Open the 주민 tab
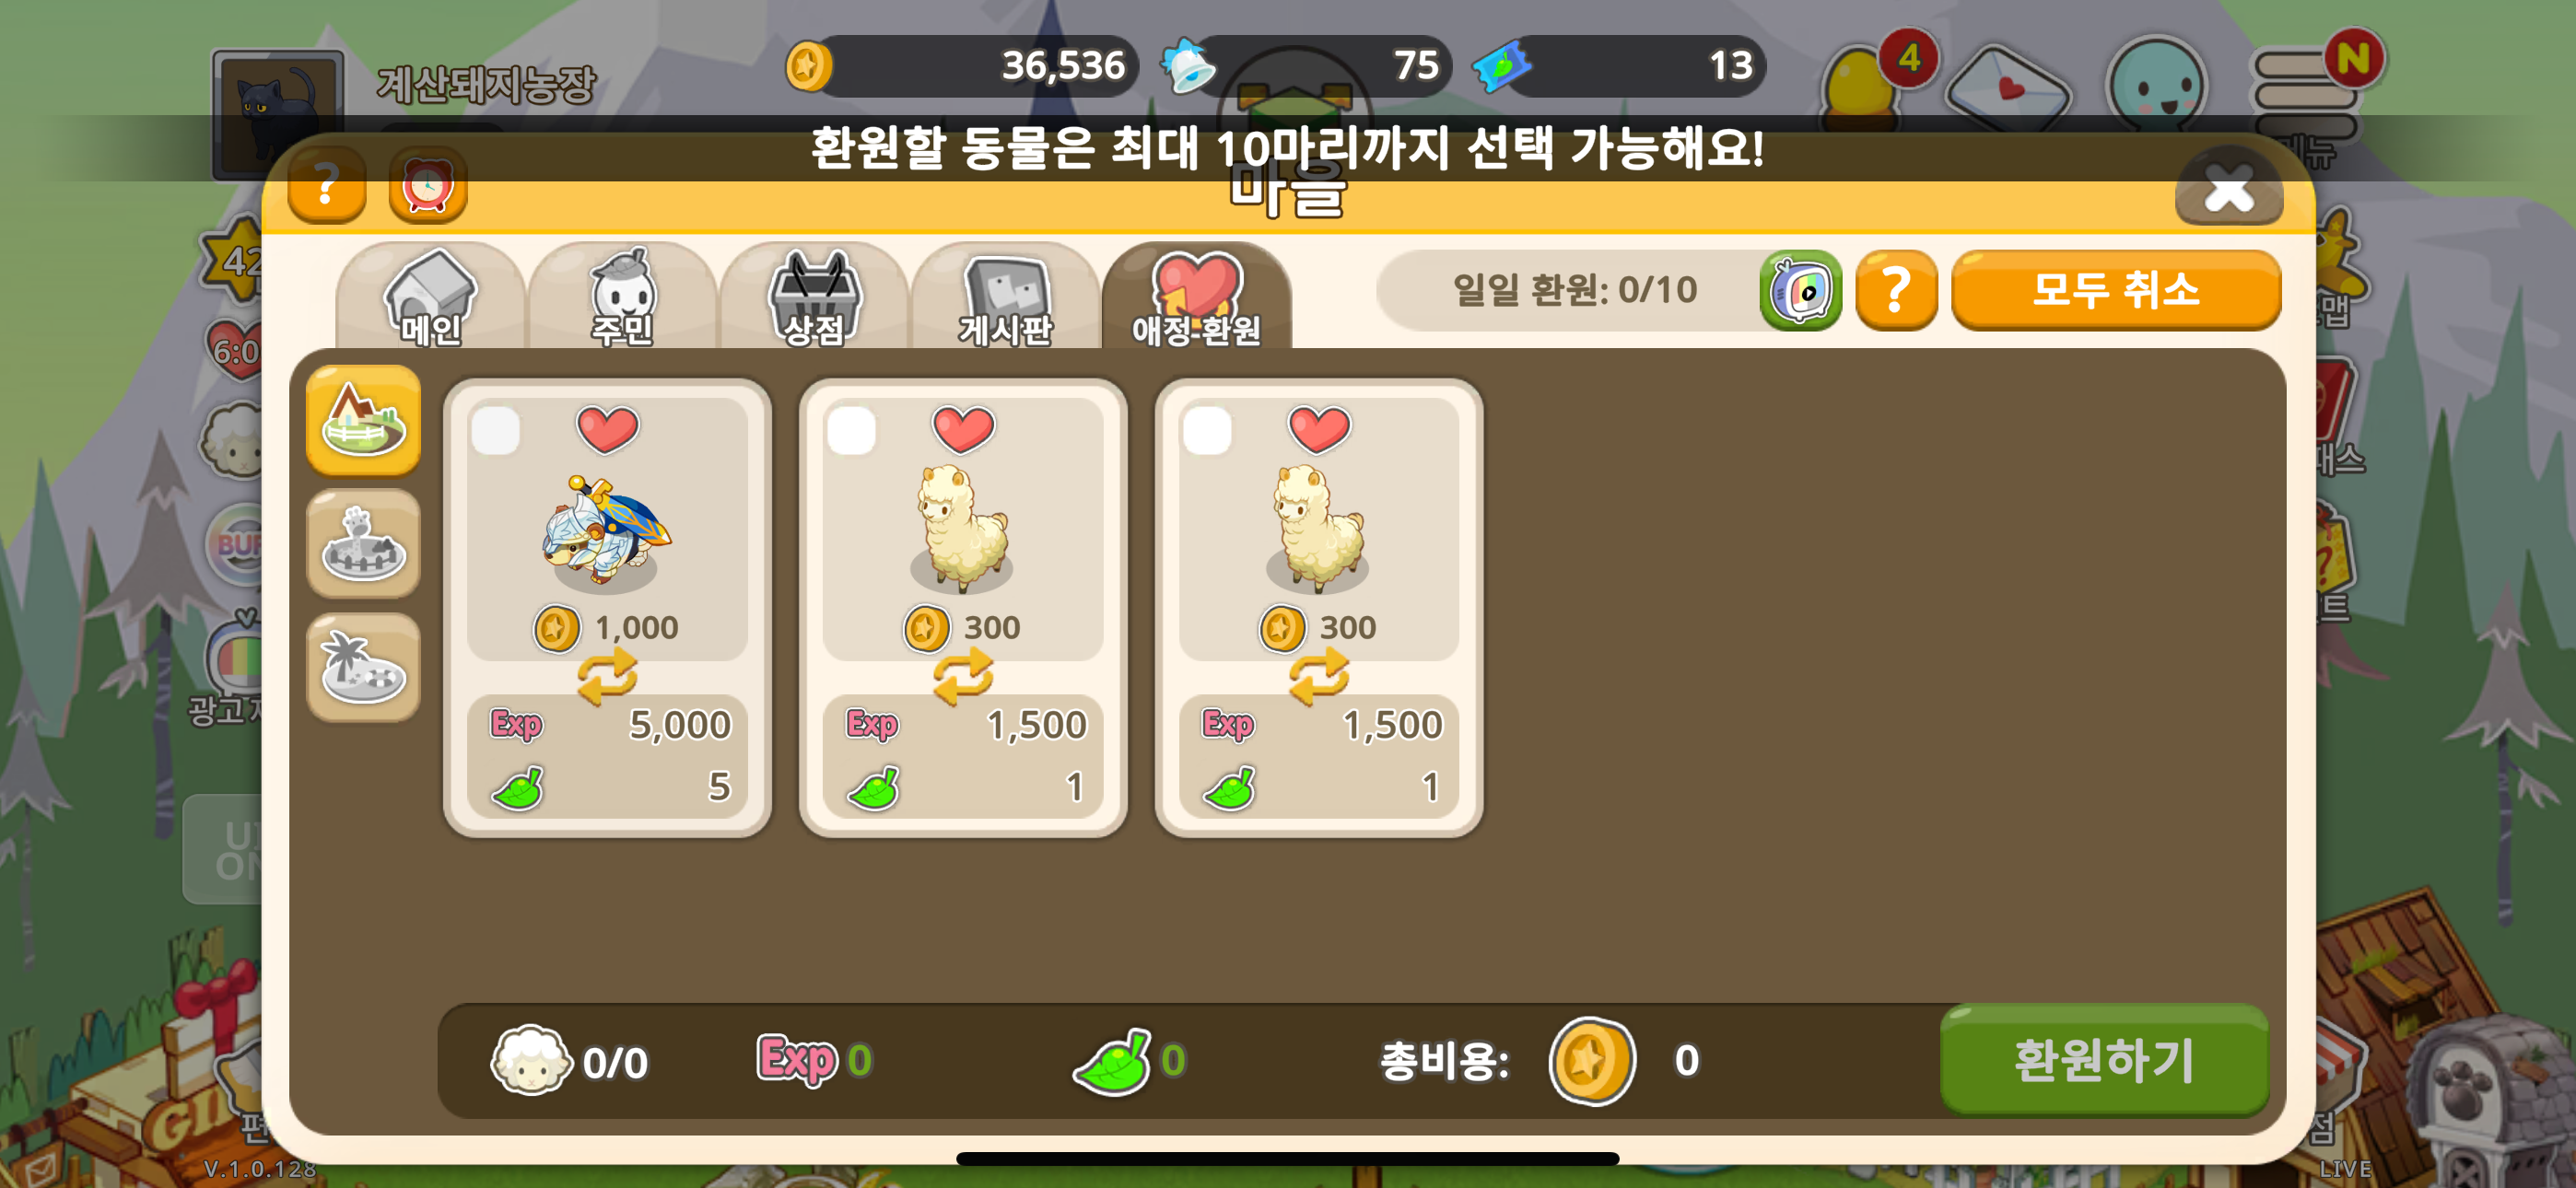Image resolution: width=2576 pixels, height=1188 pixels. (622, 297)
